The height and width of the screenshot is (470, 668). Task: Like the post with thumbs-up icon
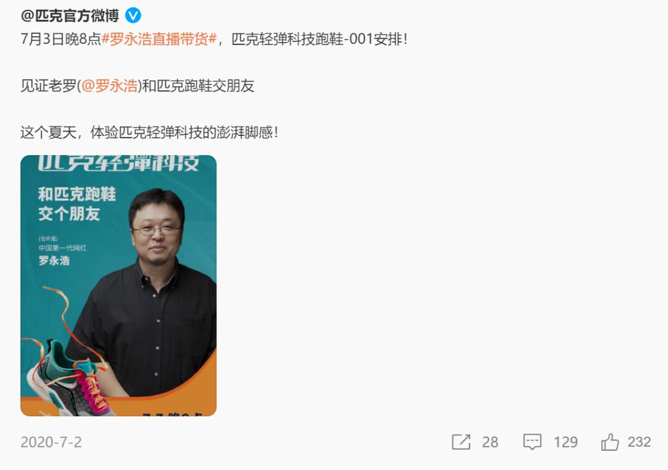610,442
